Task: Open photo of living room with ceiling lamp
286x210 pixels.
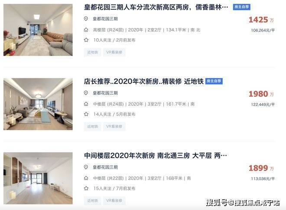Action: 38,104
